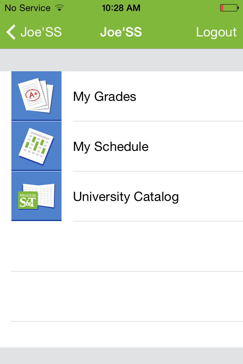Tap the red A+ mark on the grades paper

(33, 95)
